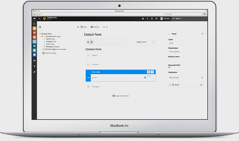The width and height of the screenshot is (239, 141).
Task: Click the close X next to Save
Action: [78, 27]
